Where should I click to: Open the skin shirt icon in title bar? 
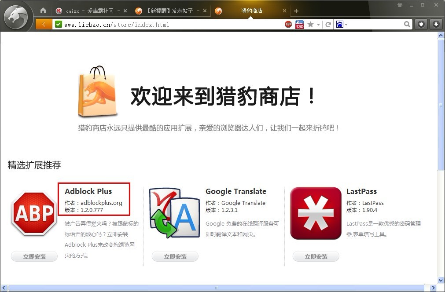pyautogui.click(x=400, y=5)
